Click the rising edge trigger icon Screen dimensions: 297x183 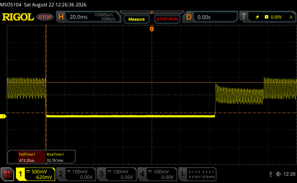257,17
